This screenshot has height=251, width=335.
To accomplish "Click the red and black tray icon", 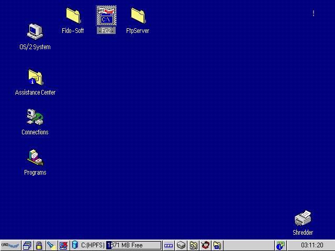I will coord(206,245).
